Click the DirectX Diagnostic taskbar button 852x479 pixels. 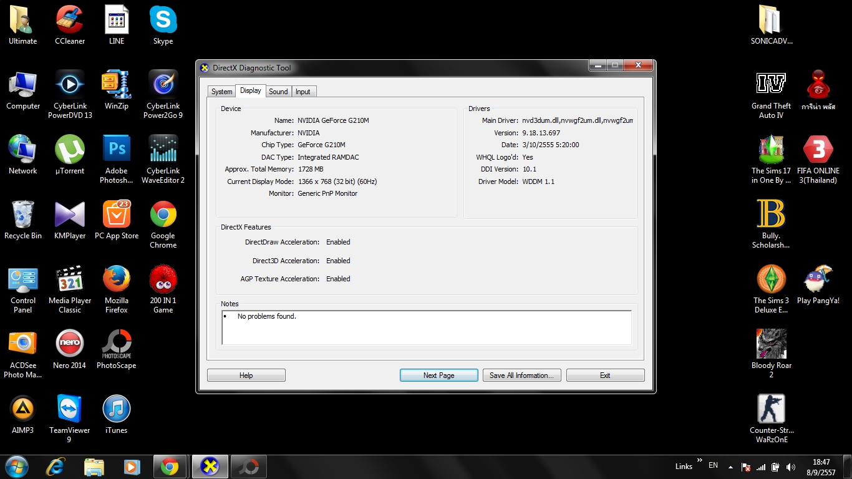pos(211,467)
